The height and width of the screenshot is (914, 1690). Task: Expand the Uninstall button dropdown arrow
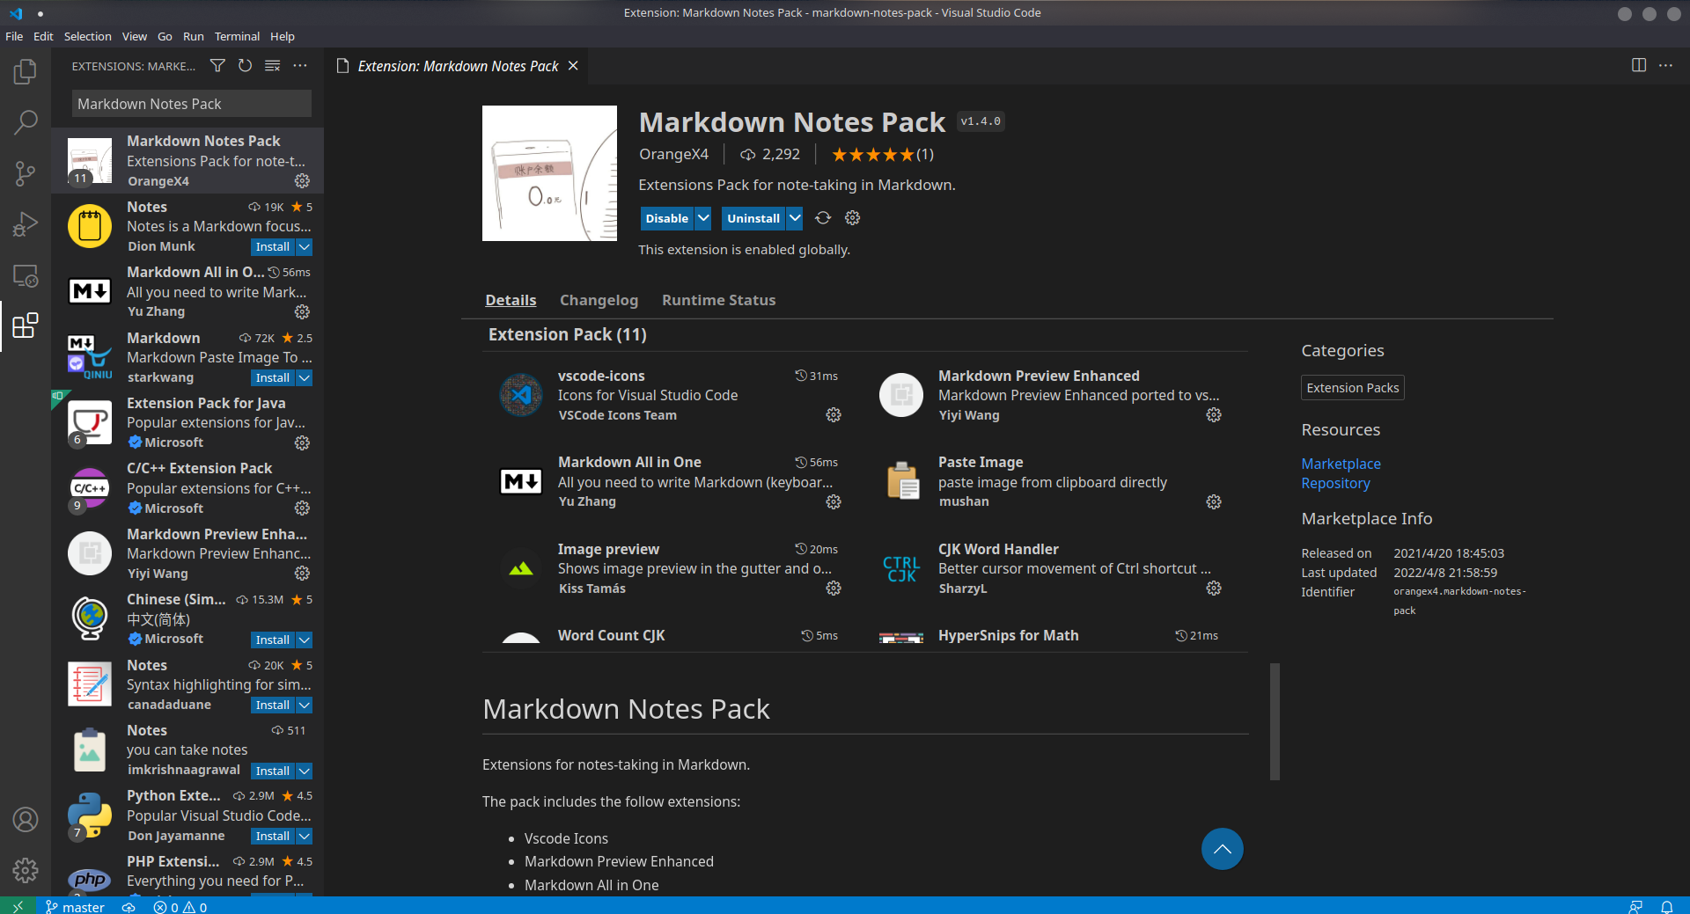point(794,218)
